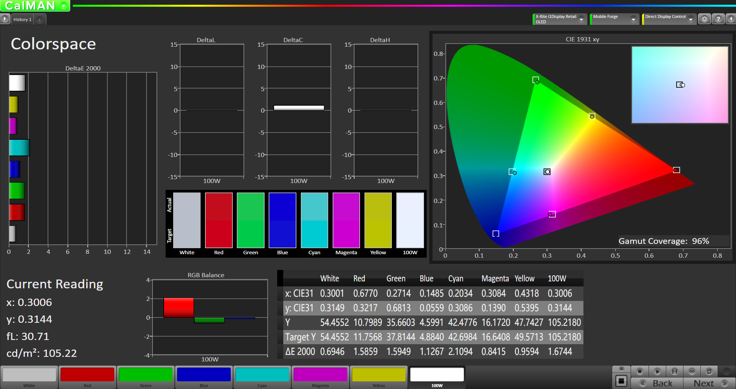The height and width of the screenshot is (389, 736).
Task: Open the X-Rite i1Display Retail meter dropdown
Action: pyautogui.click(x=582, y=19)
